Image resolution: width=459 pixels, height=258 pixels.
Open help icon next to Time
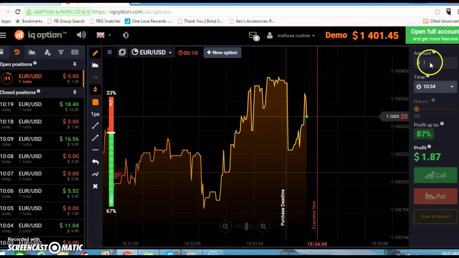coord(428,76)
